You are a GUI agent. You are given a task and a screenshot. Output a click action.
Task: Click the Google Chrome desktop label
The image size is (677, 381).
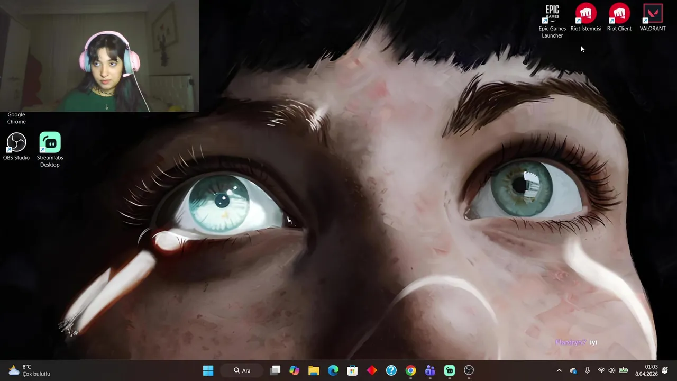click(x=16, y=118)
